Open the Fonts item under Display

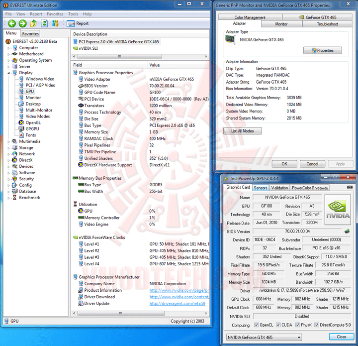[27, 135]
